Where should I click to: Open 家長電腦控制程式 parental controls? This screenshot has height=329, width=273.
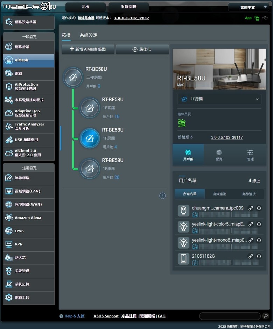[29, 100]
